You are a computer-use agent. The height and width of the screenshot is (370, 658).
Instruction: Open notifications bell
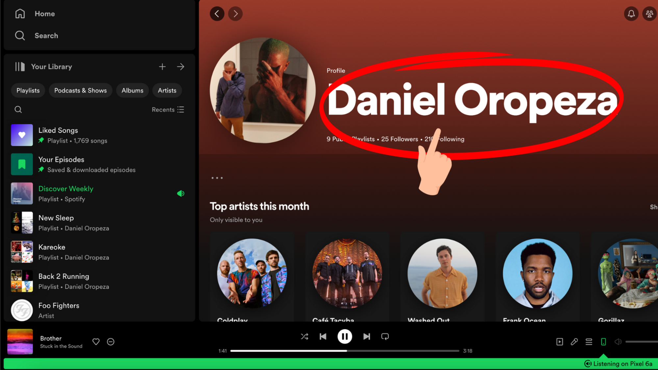[631, 14]
